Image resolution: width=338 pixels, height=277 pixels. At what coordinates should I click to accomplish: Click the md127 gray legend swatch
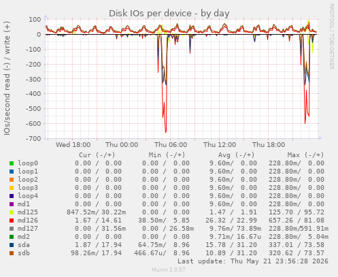pos(12,229)
